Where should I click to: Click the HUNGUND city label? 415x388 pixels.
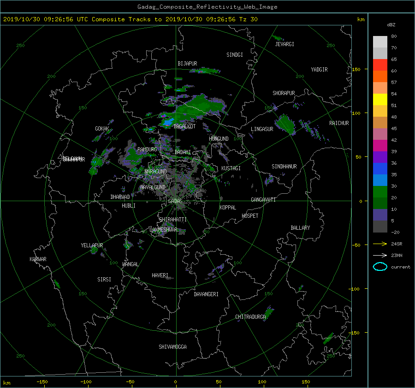pyautogui.click(x=219, y=139)
